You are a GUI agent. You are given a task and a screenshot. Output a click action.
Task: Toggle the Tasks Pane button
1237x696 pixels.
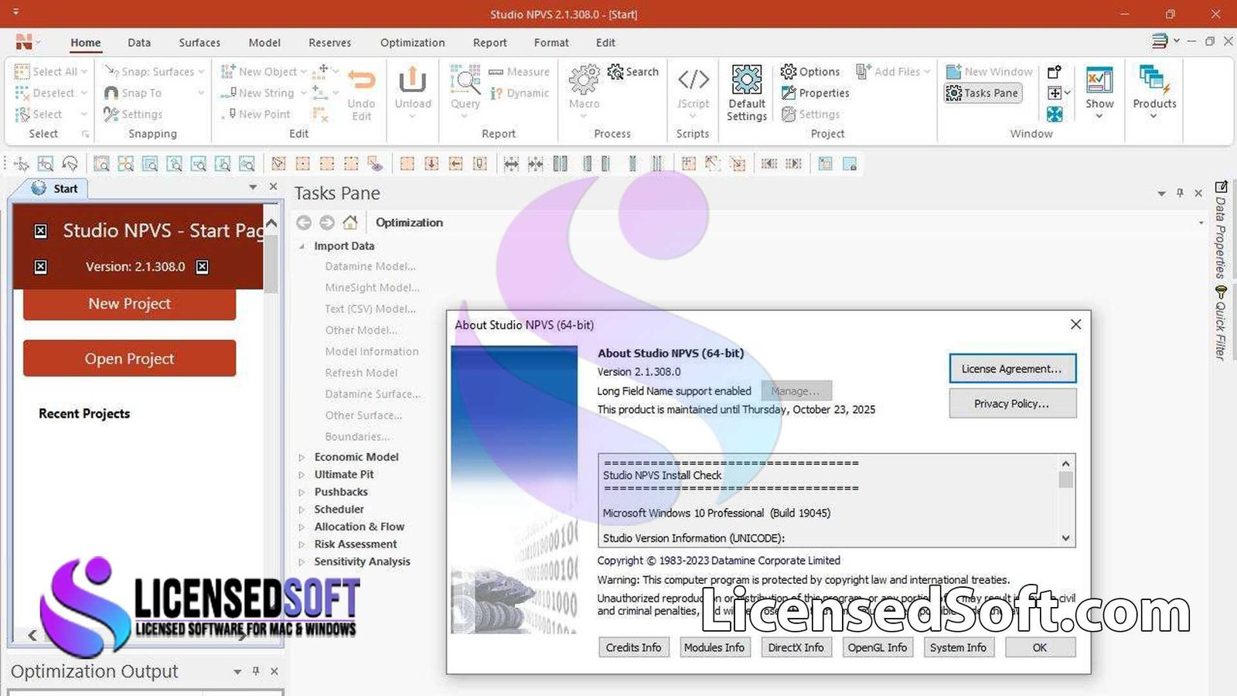click(x=983, y=93)
